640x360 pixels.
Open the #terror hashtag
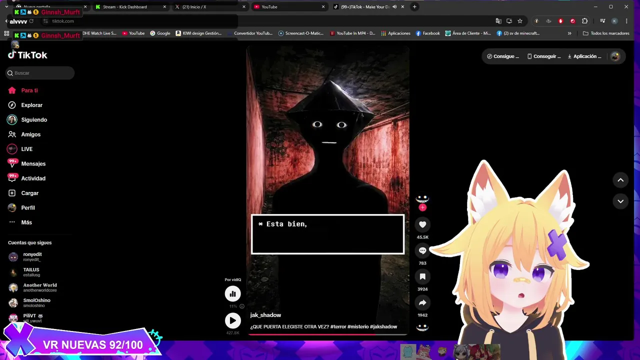coord(338,326)
